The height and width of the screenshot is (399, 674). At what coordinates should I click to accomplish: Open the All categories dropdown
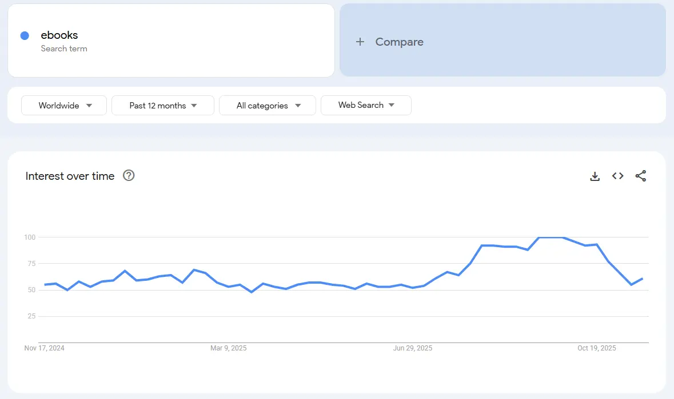[268, 106]
